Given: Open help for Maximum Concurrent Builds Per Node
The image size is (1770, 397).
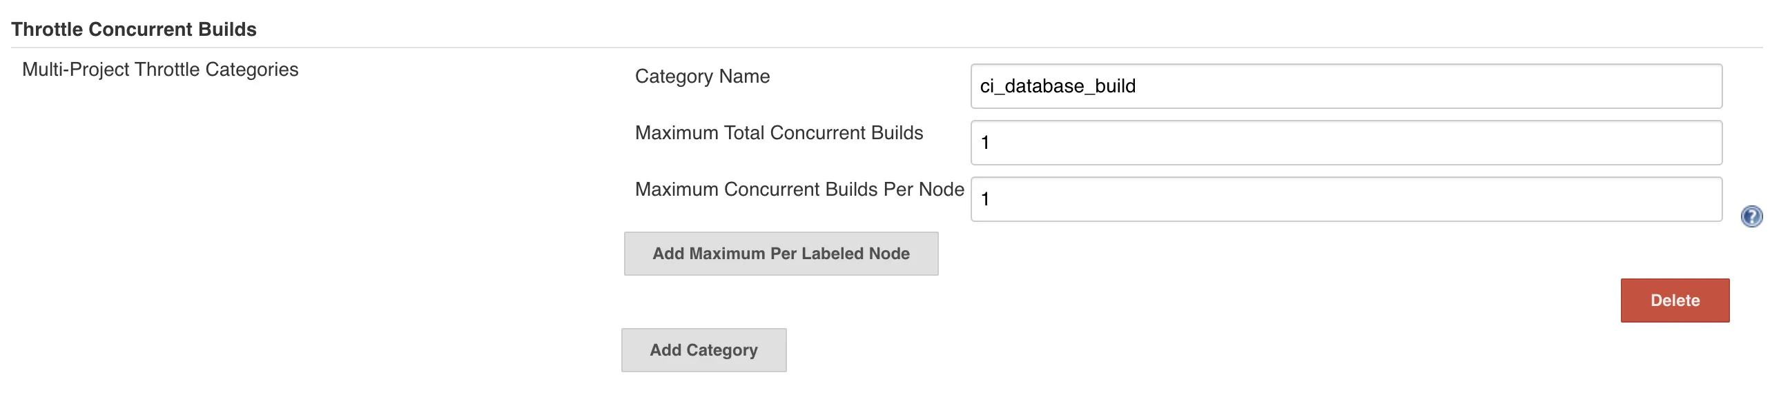Looking at the screenshot, I should (1751, 216).
